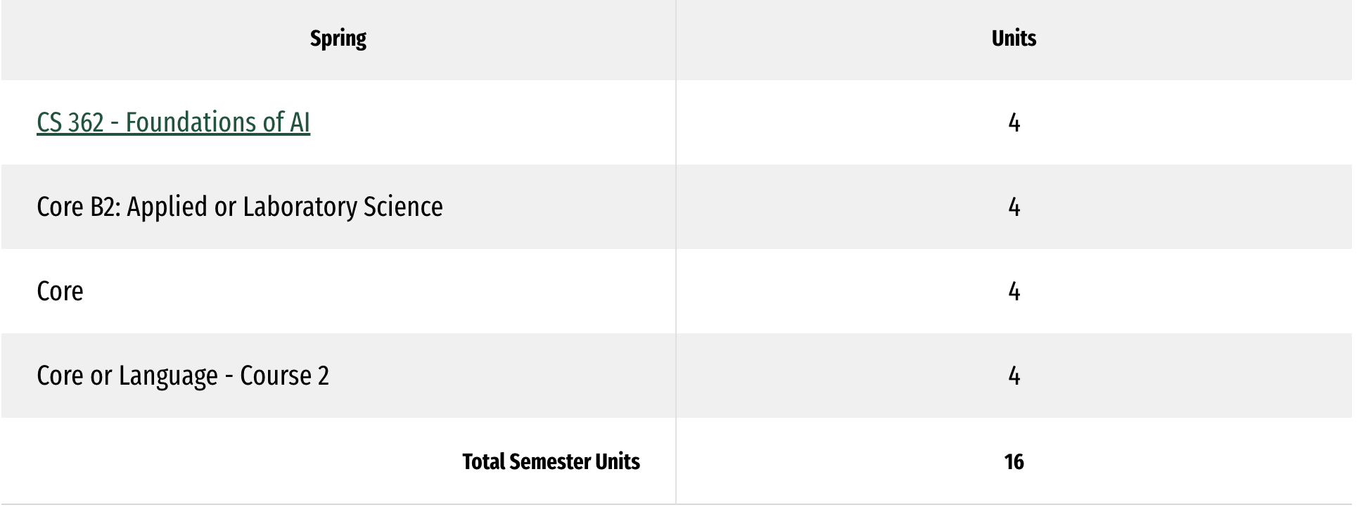Open the CS 362 Foundations of AI link

coord(173,122)
